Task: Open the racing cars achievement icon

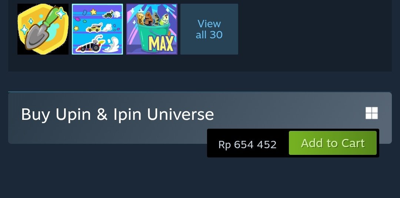Action: [x=97, y=29]
